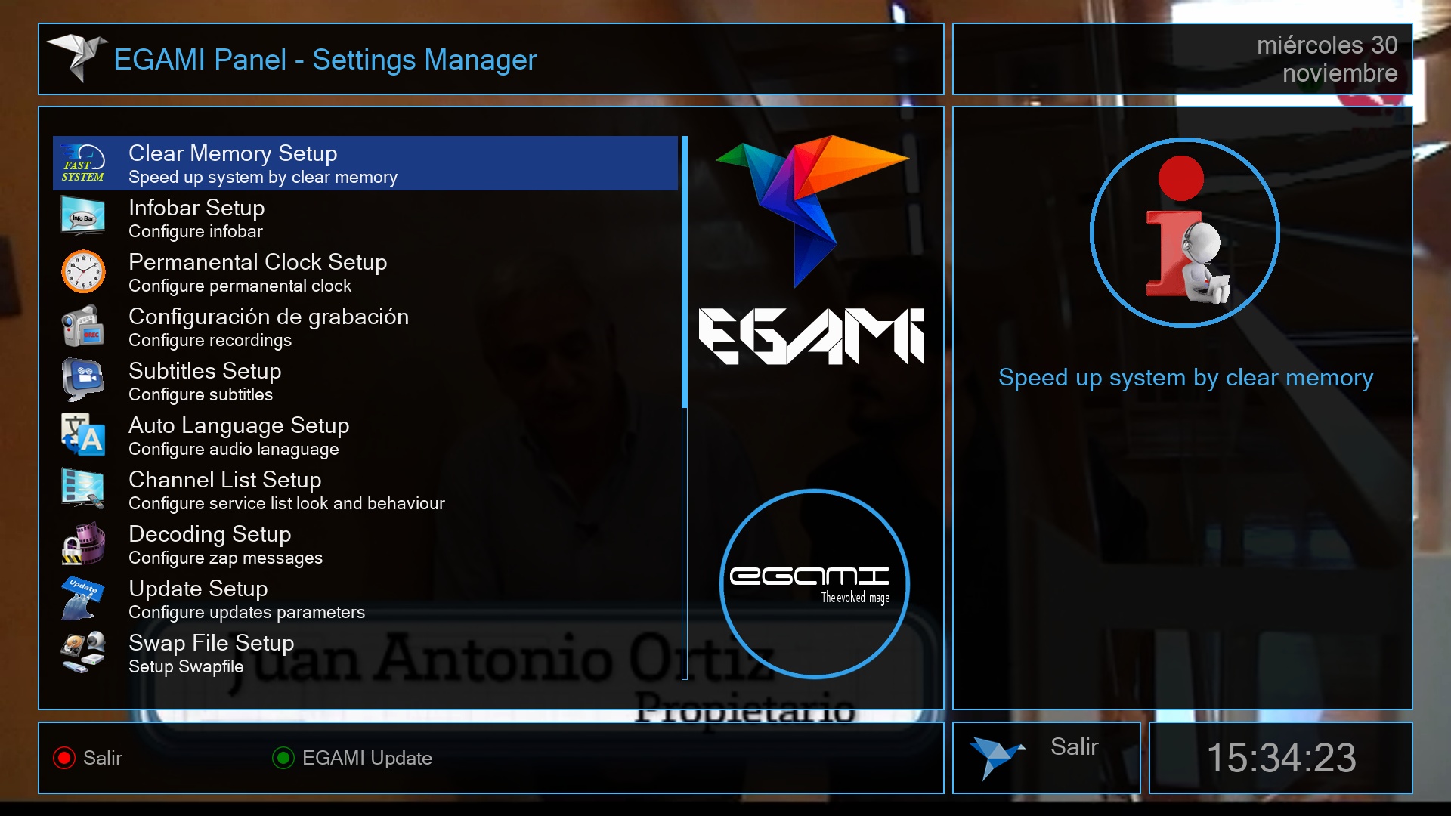Click the red information icon circle
The width and height of the screenshot is (1451, 816).
[x=1184, y=233]
